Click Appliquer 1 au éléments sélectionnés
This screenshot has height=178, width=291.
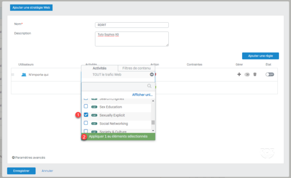coord(118,136)
